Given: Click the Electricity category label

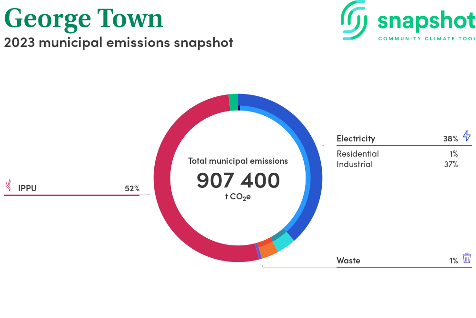Looking at the screenshot, I should [x=356, y=139].
